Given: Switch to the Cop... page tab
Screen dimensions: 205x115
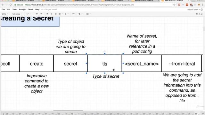Looking at the screenshot, I should tap(177, 114).
